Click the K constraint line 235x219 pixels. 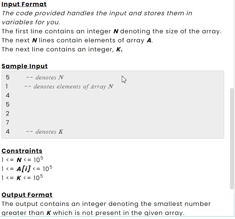[x=22, y=178]
